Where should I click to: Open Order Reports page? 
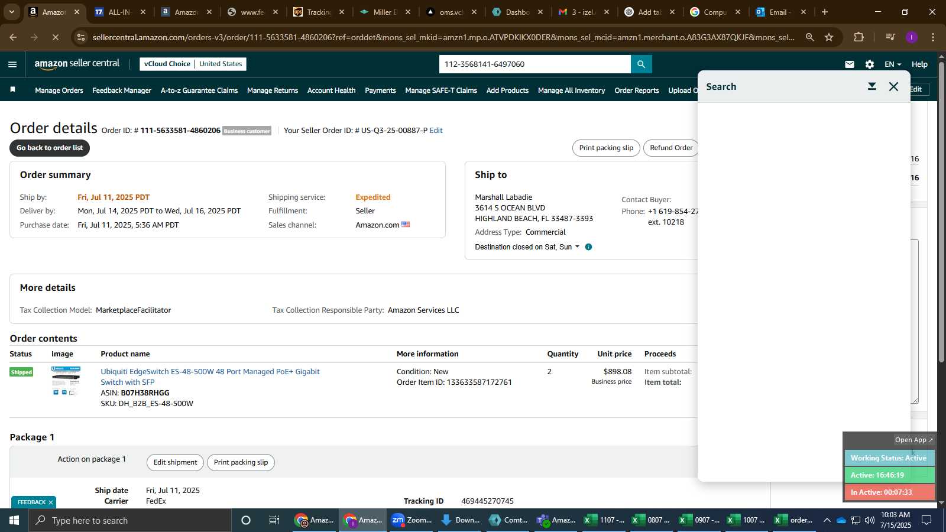coord(637,90)
